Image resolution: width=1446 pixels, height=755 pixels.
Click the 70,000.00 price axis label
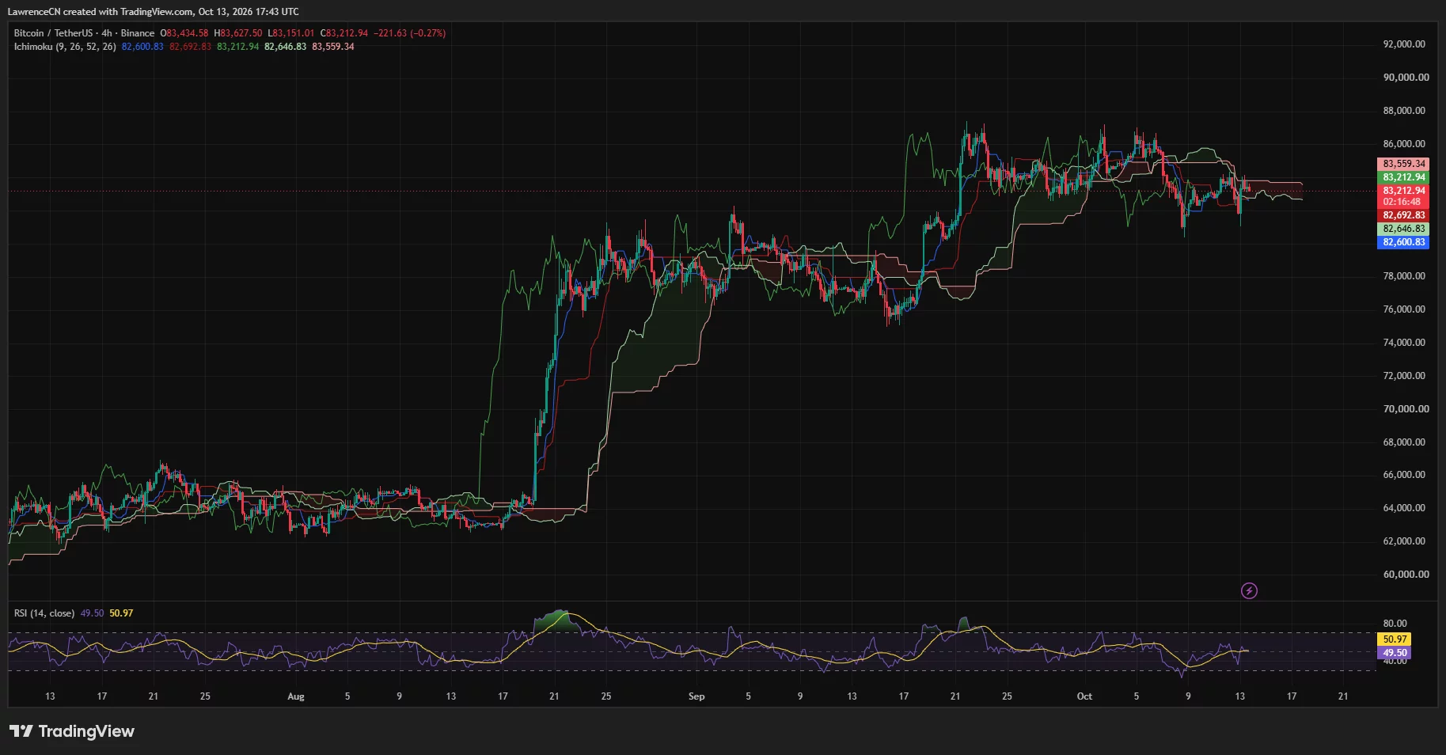[1406, 409]
